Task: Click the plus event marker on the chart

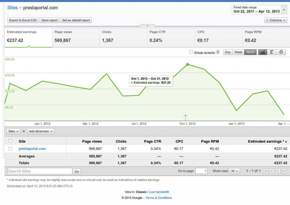Action: (185, 116)
